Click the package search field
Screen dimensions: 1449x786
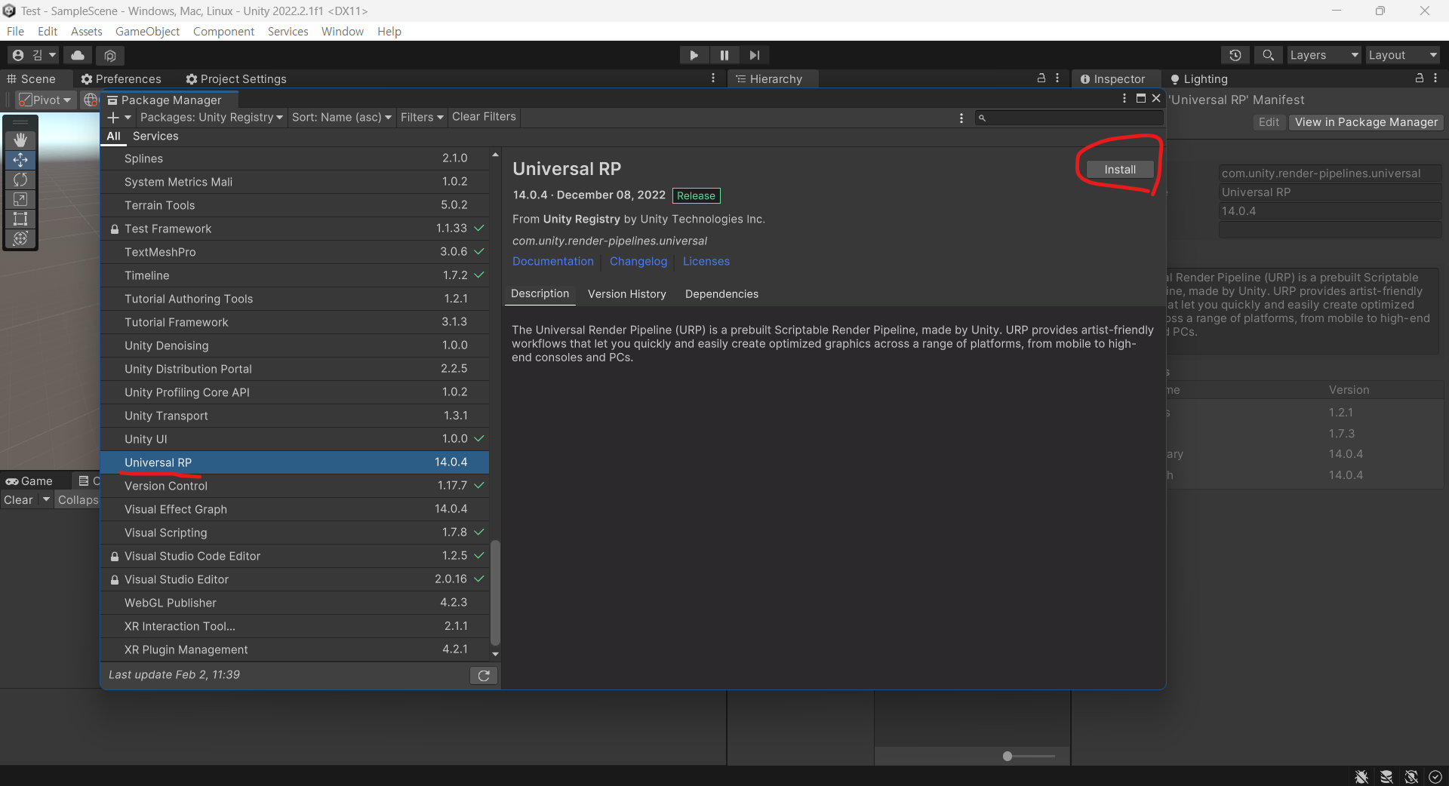coord(1069,118)
